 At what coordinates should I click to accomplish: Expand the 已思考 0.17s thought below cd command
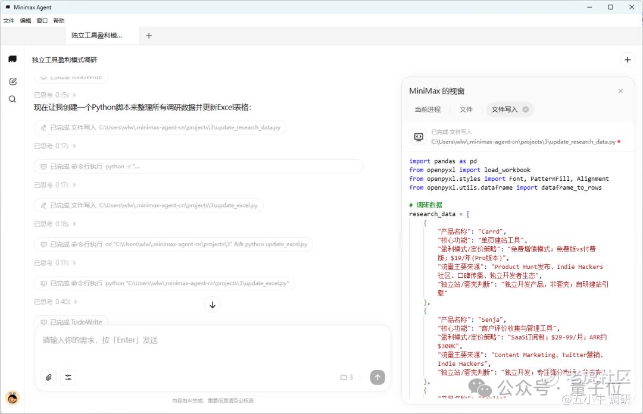55,263
